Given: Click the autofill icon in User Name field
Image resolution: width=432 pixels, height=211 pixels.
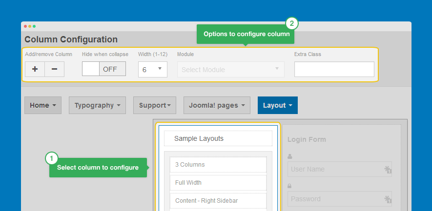Looking at the screenshot, I should (x=388, y=170).
